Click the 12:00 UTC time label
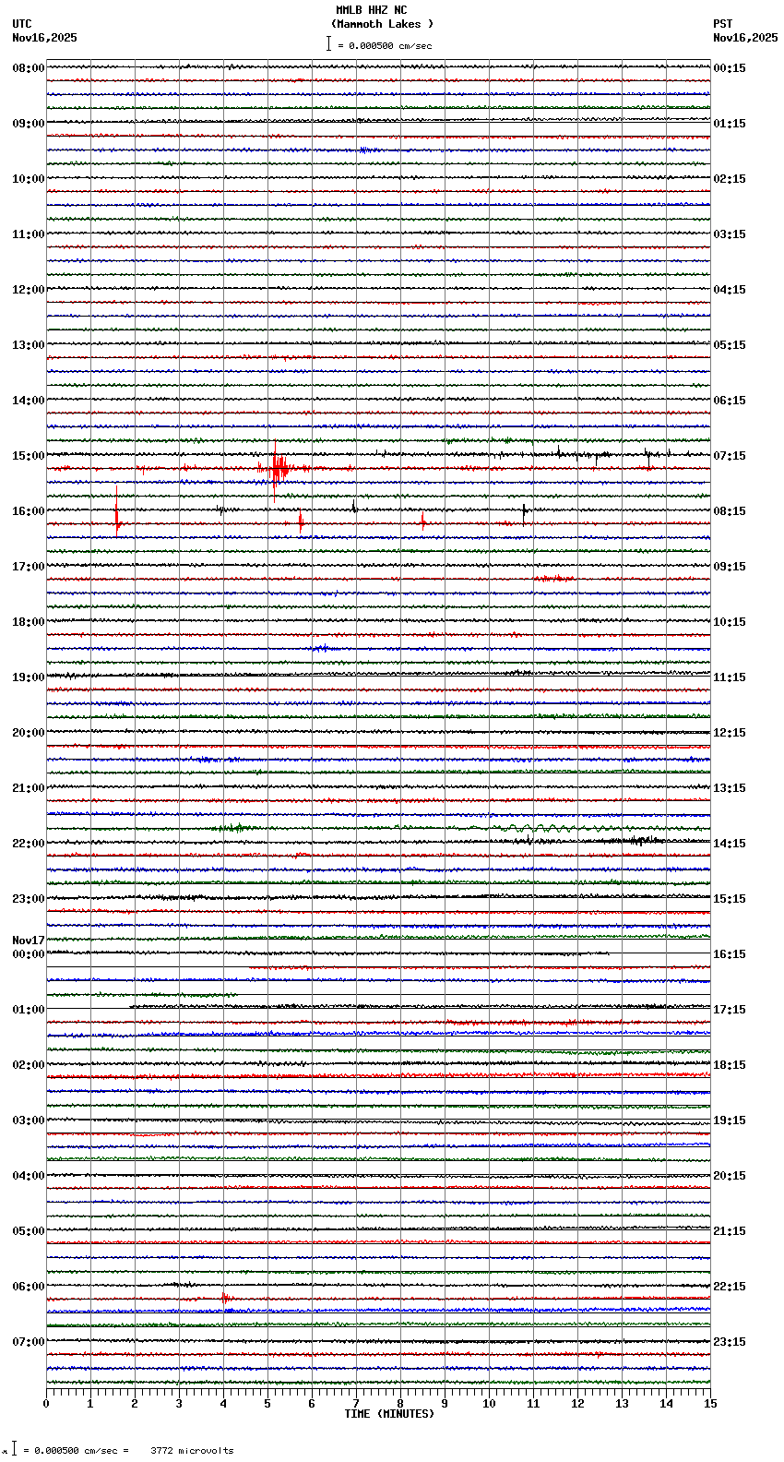 29,290
